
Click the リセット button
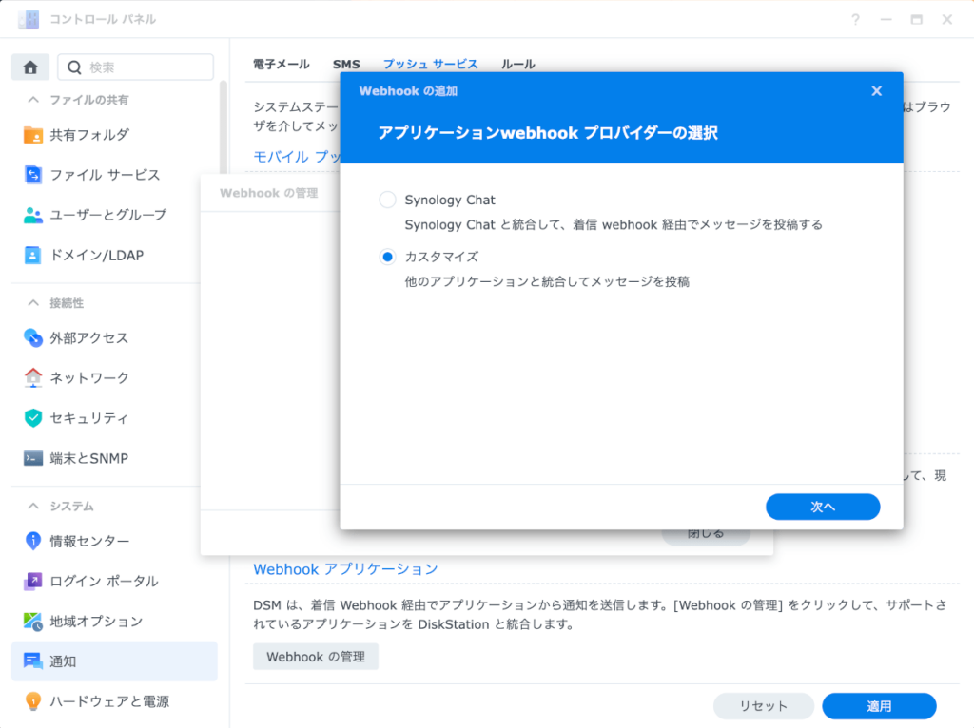[x=764, y=705]
